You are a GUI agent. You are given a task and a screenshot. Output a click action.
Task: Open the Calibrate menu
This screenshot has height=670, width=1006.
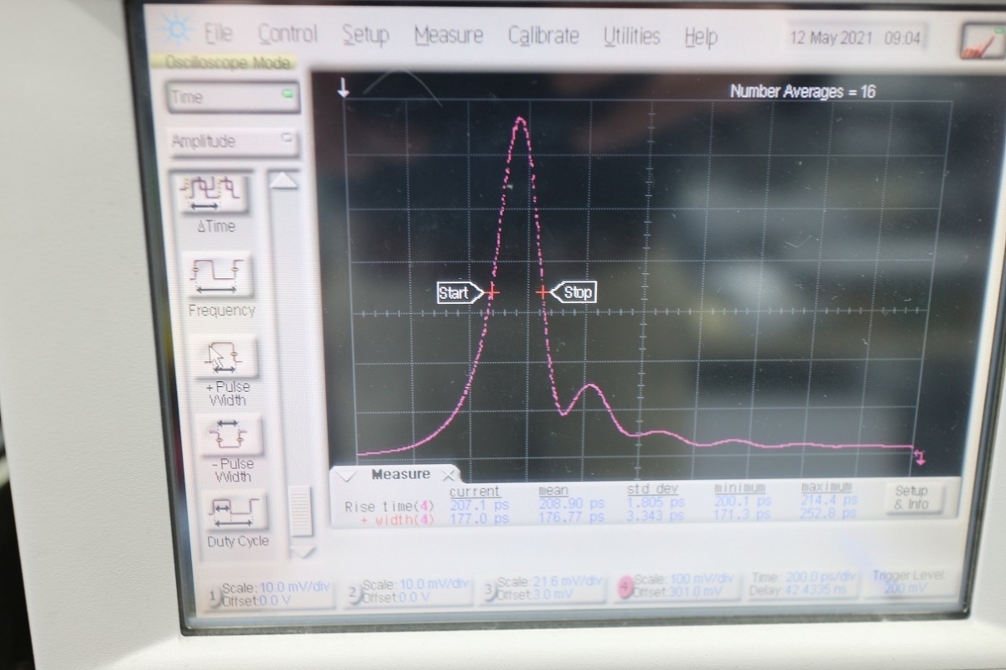pyautogui.click(x=544, y=36)
